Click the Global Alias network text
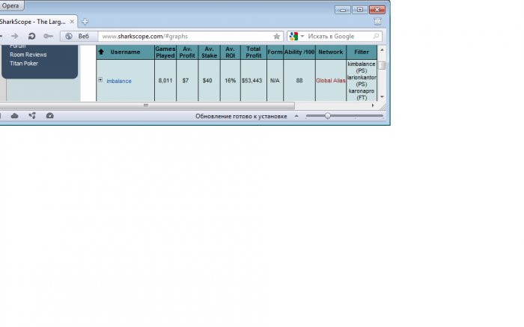Viewport: 524px width, 327px height. pos(331,81)
